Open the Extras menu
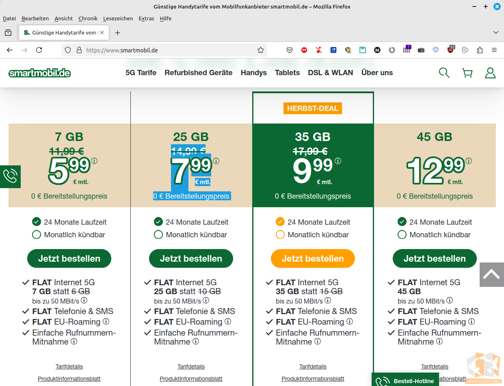The width and height of the screenshot is (504, 386). (x=146, y=18)
